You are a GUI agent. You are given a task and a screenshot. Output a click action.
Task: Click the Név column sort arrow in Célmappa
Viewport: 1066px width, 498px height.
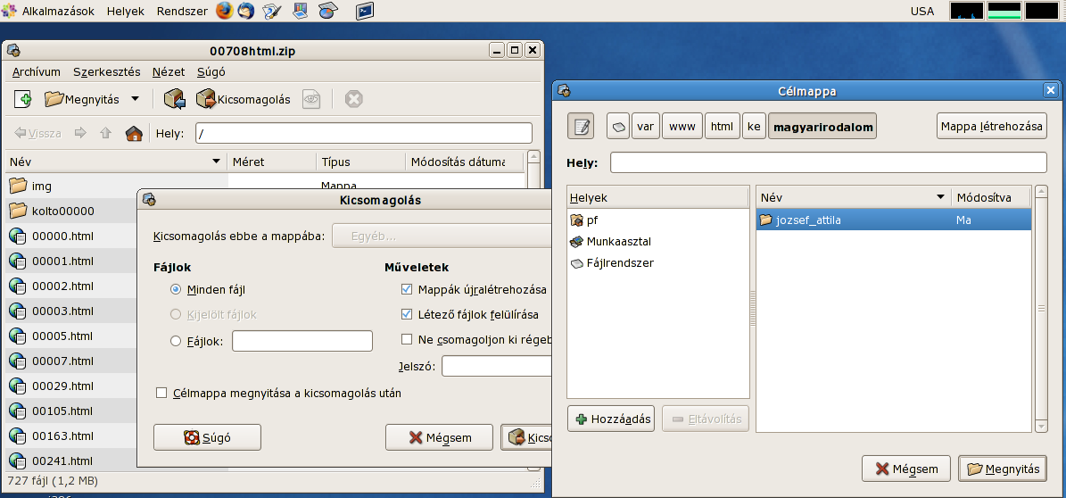coord(940,197)
